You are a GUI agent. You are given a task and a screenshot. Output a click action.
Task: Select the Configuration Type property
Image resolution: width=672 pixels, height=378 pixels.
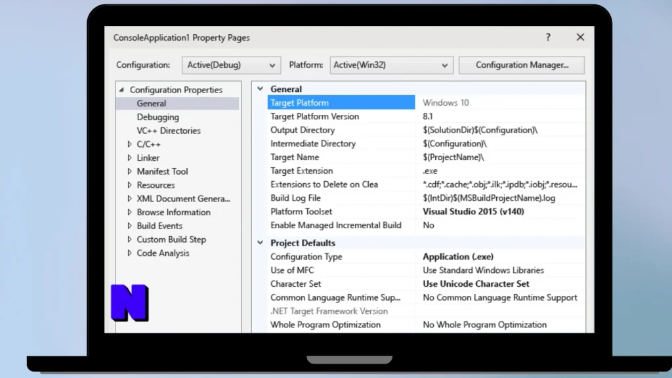306,257
